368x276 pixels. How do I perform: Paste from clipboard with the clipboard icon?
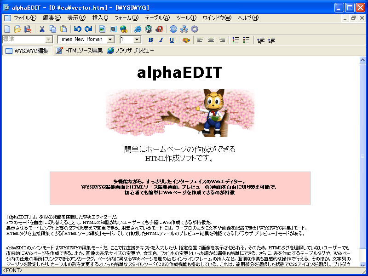tap(63, 29)
